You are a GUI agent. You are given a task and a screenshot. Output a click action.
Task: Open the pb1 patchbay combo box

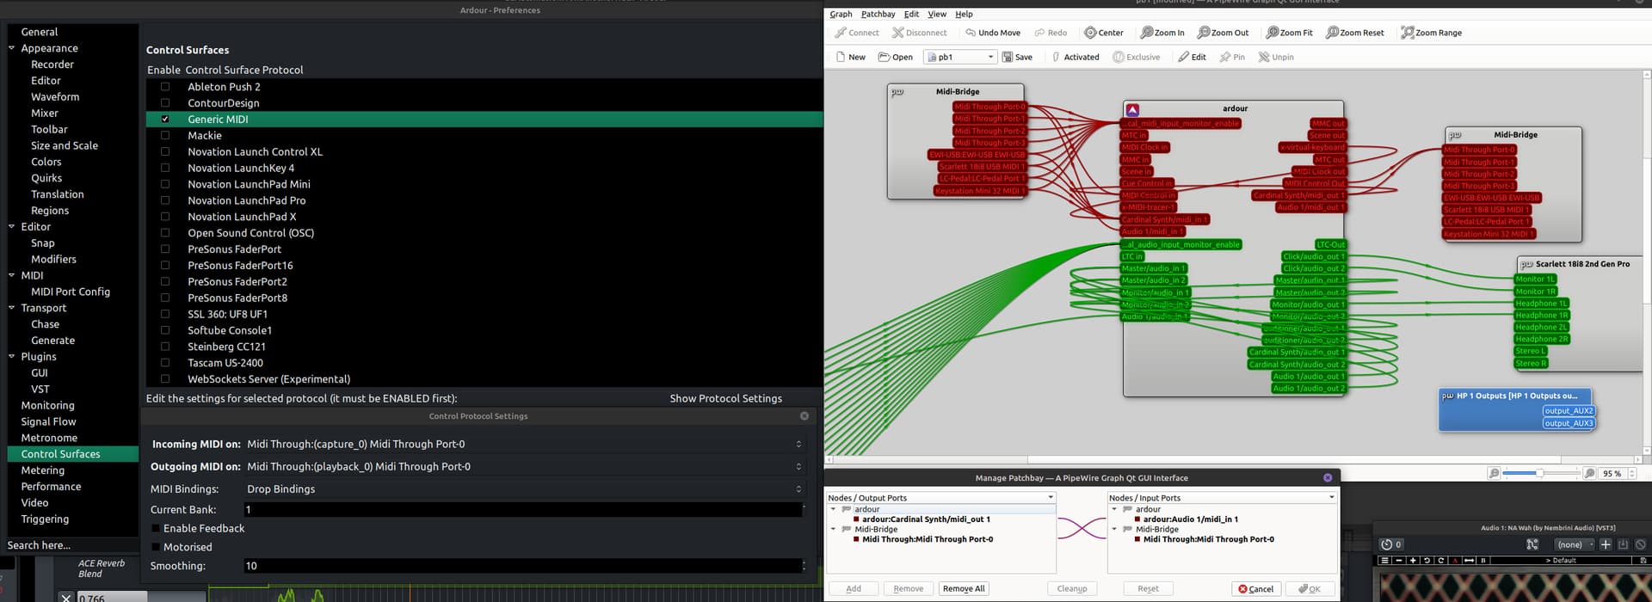tap(959, 57)
